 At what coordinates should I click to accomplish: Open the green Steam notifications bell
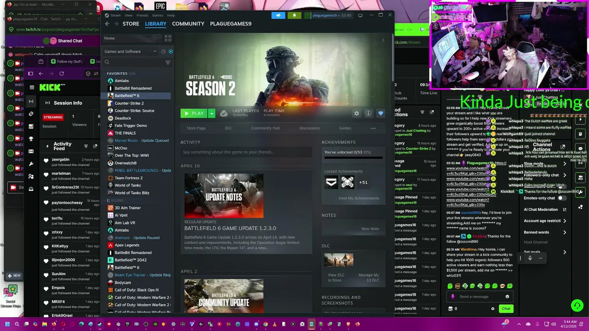click(294, 15)
